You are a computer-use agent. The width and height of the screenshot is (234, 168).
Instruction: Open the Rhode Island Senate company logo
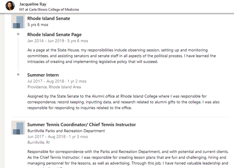pos(18,21)
